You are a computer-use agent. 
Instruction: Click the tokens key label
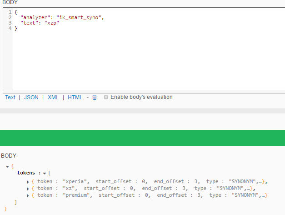pos(26,173)
